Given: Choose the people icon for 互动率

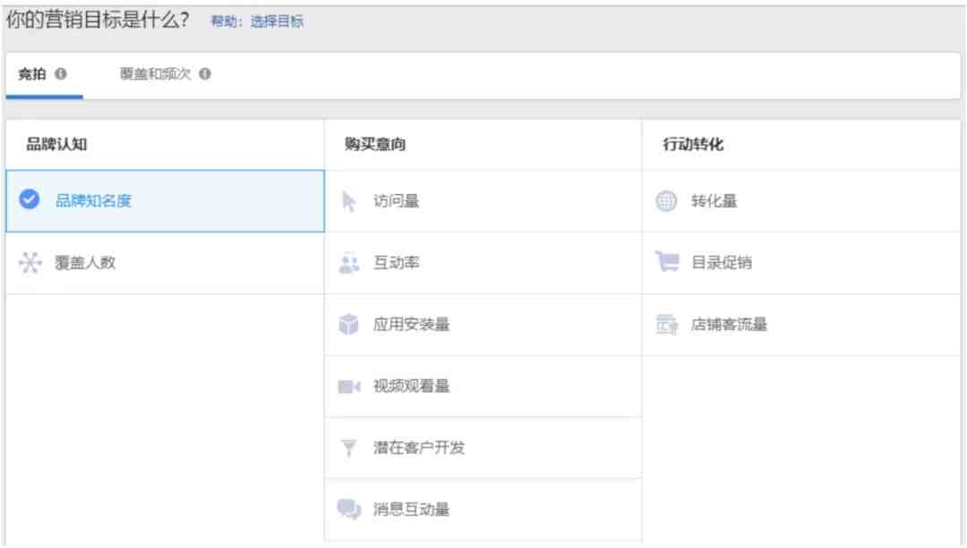Looking at the screenshot, I should [349, 263].
